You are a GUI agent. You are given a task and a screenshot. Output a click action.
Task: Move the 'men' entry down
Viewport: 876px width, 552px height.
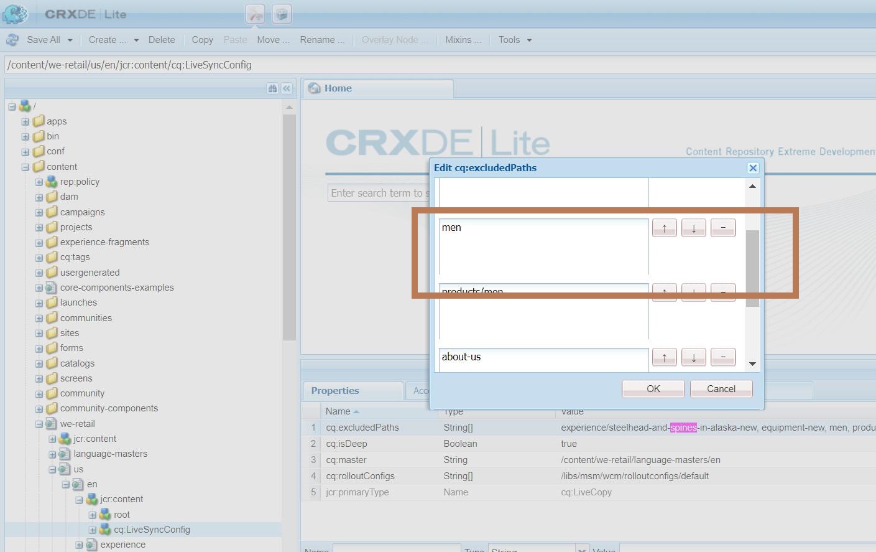pyautogui.click(x=693, y=228)
